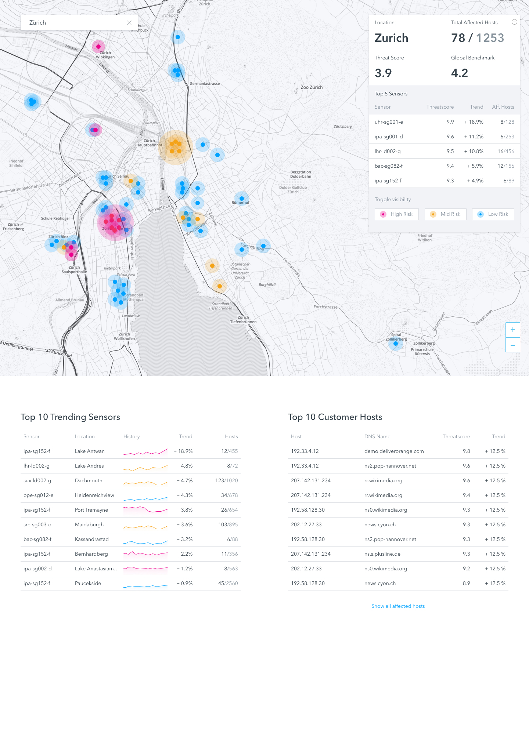Select the bac-sg082-f sensor in Top 5
Viewport: 529px width, 748px height.
[x=445, y=166]
